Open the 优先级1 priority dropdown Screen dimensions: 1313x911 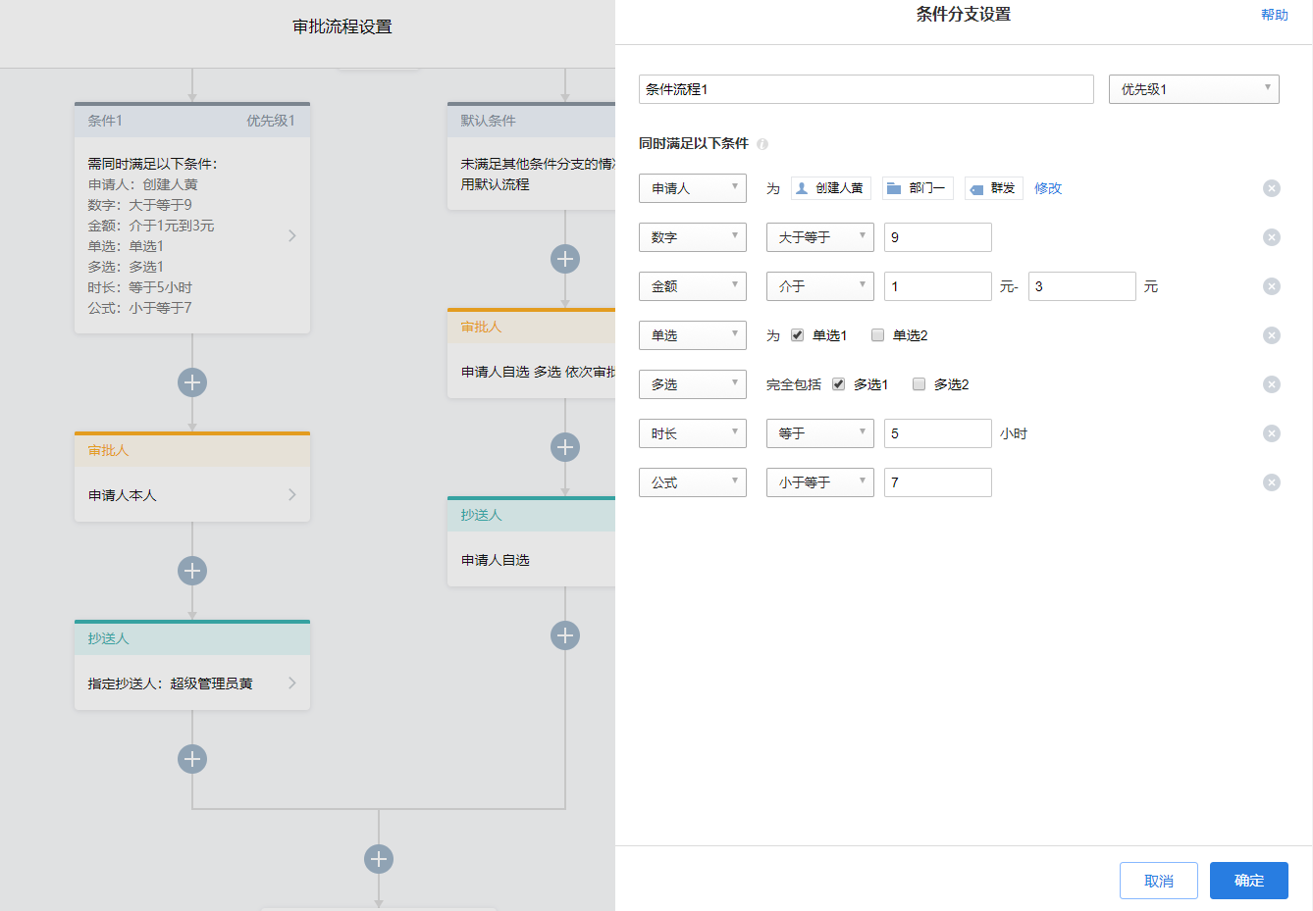point(1194,89)
